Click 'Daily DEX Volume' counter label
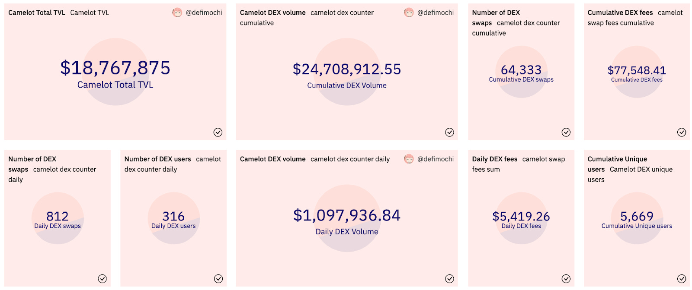 pyautogui.click(x=347, y=232)
